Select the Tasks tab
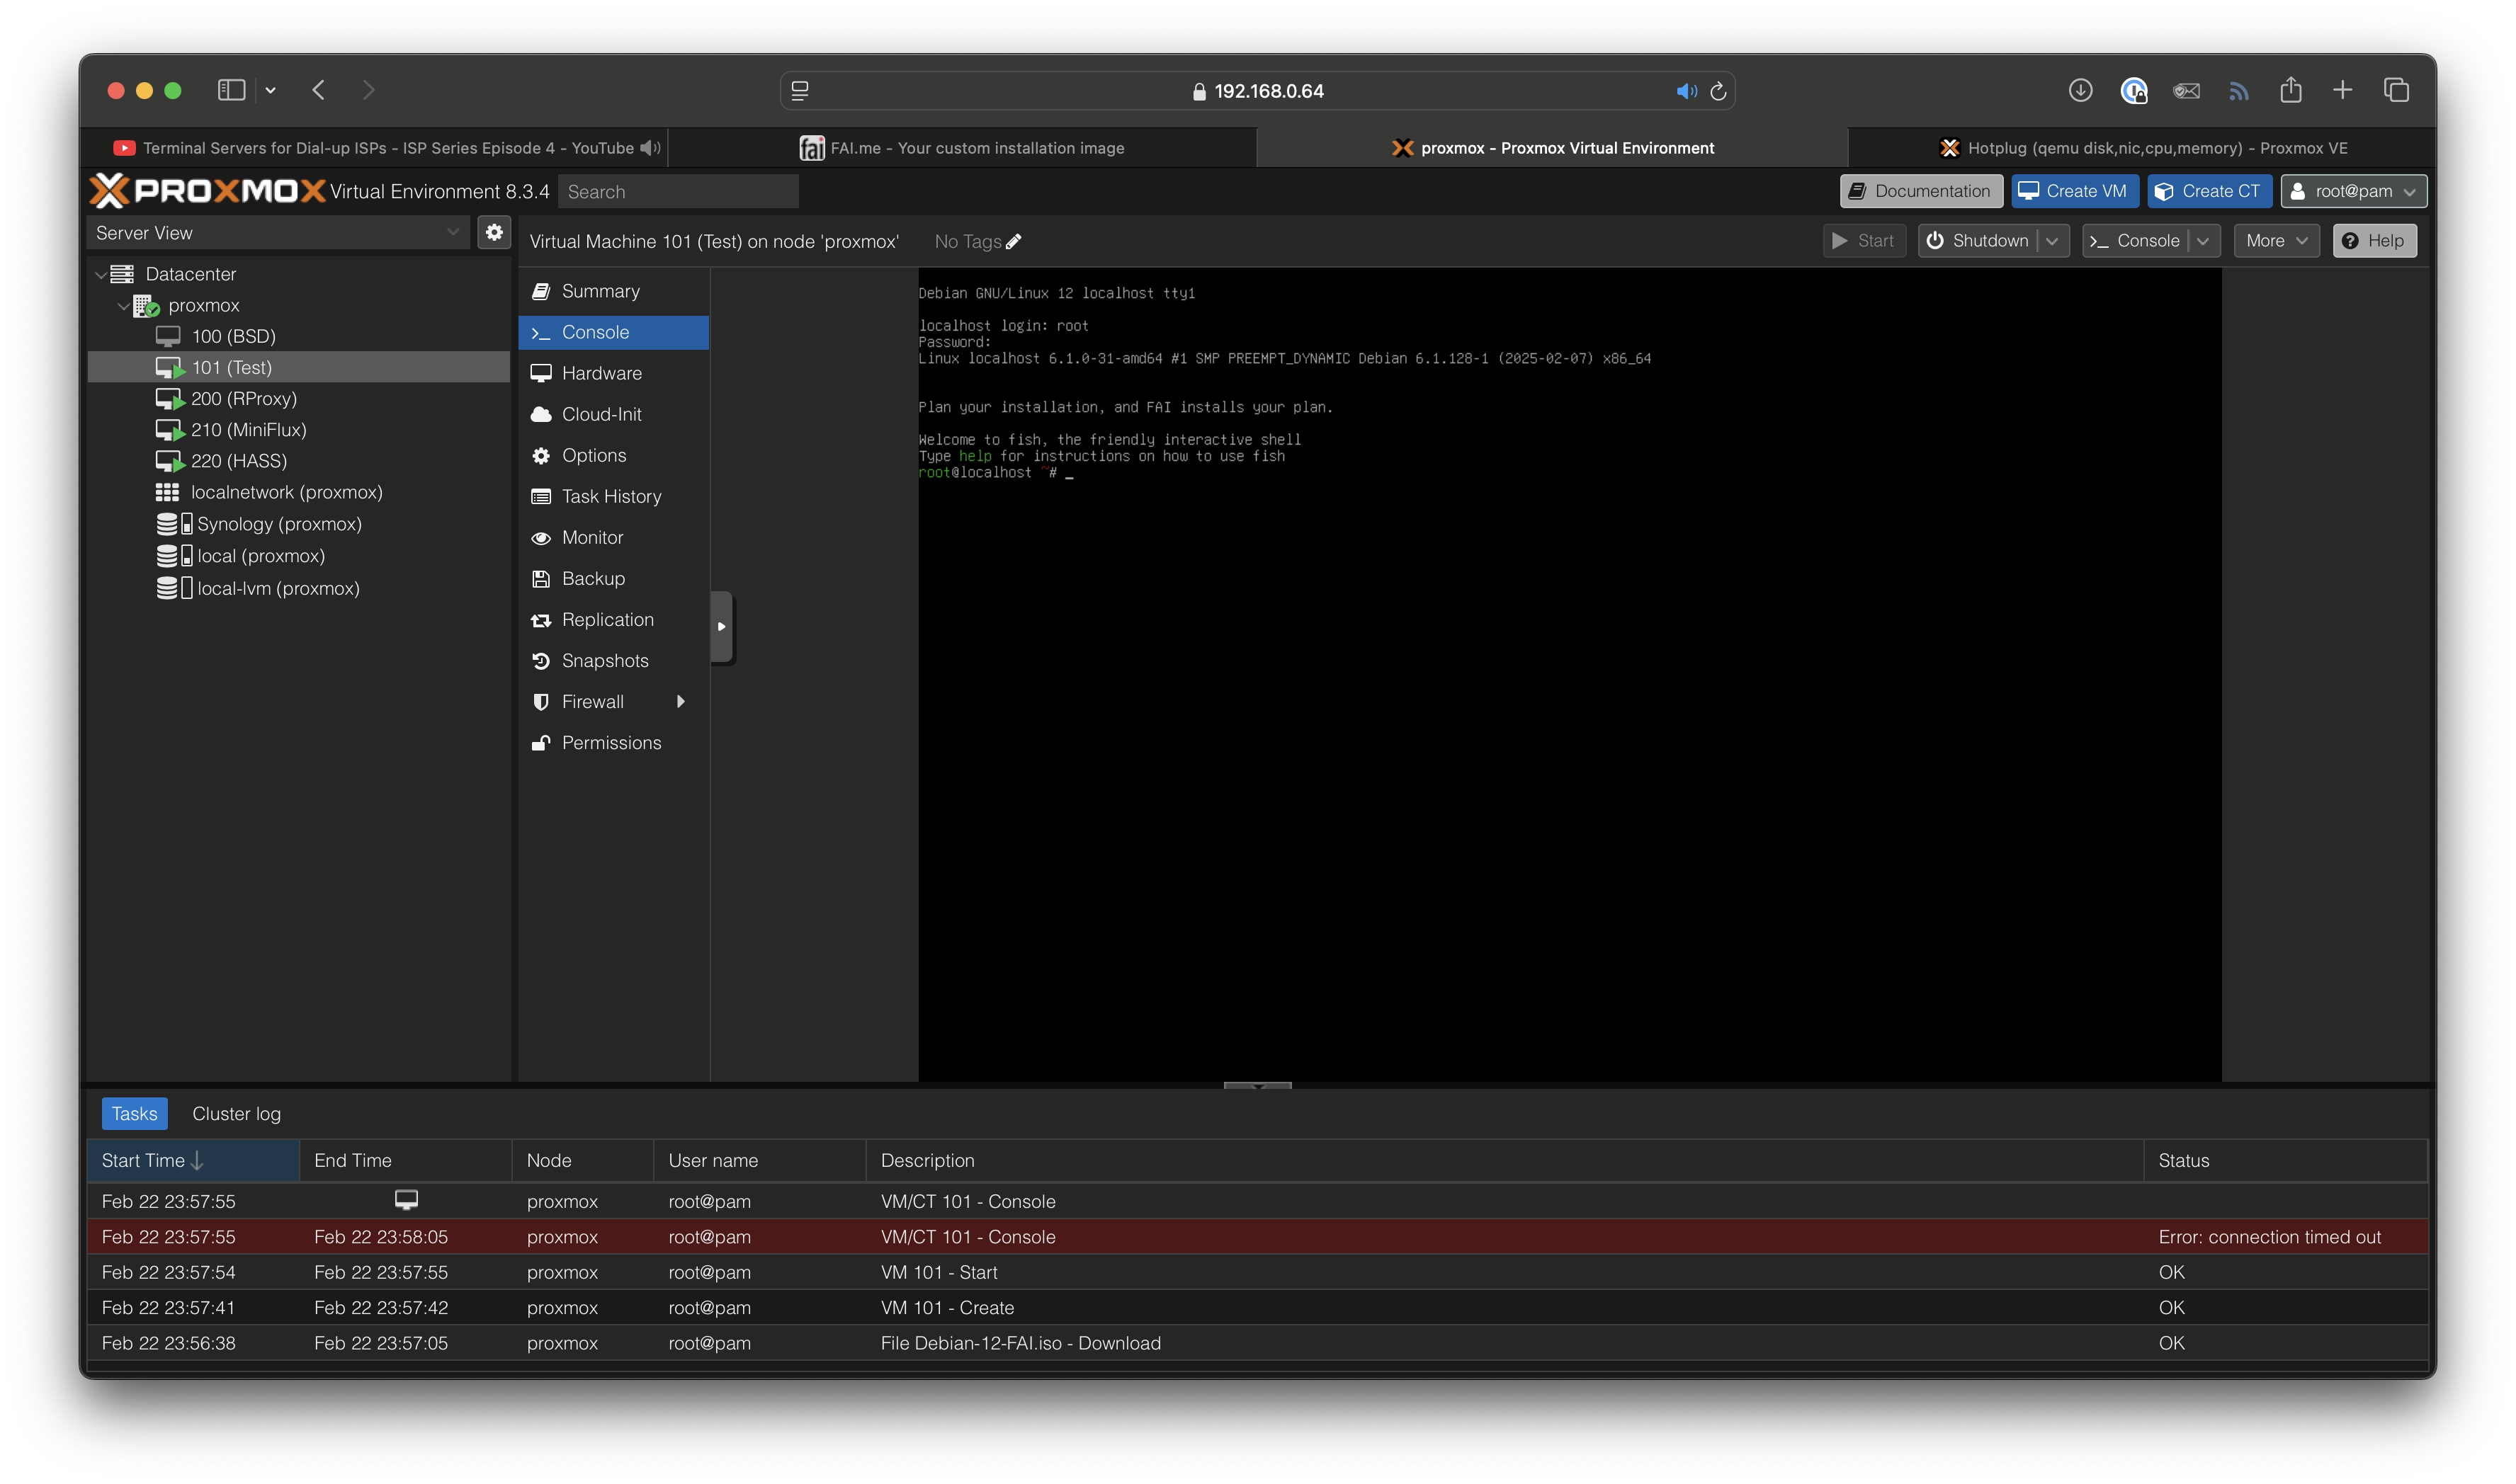This screenshot has height=1484, width=2516. tap(134, 1113)
